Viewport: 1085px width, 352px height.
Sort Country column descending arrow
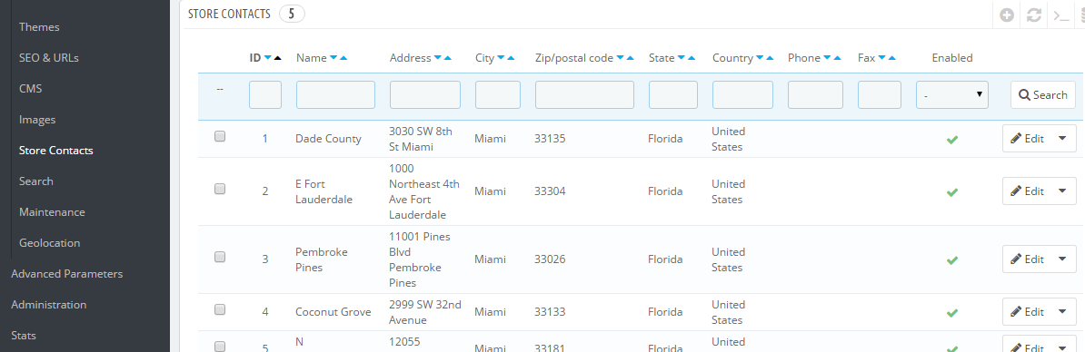pyautogui.click(x=760, y=59)
